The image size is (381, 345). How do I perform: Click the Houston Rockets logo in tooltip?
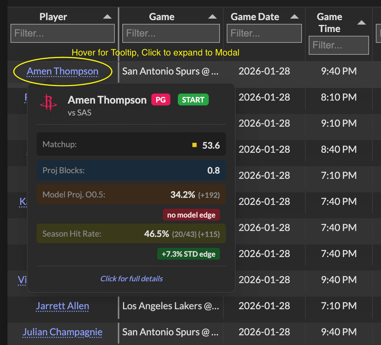48,104
